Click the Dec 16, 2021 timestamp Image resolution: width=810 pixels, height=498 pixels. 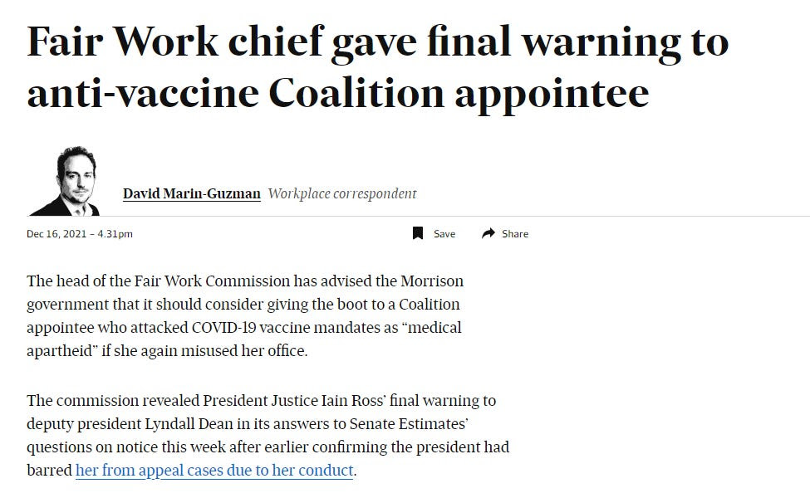80,234
